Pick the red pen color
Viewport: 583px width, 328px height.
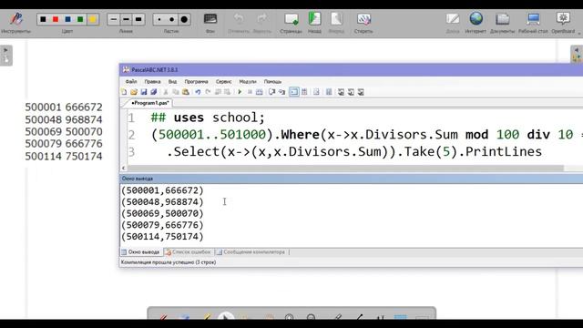pos(56,19)
